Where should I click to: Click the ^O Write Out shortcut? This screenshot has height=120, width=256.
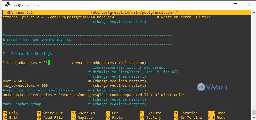(x=50, y=113)
